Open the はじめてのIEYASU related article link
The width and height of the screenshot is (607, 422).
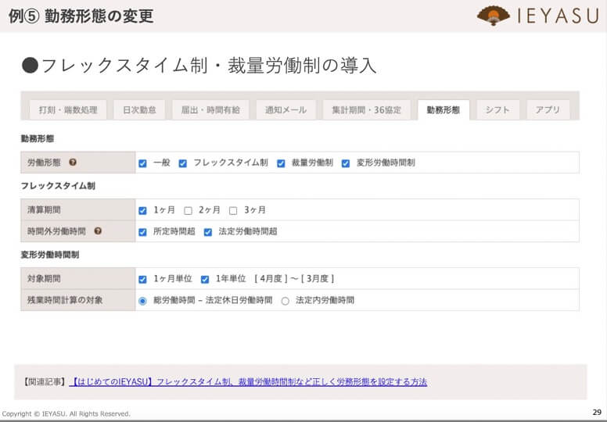(x=249, y=382)
